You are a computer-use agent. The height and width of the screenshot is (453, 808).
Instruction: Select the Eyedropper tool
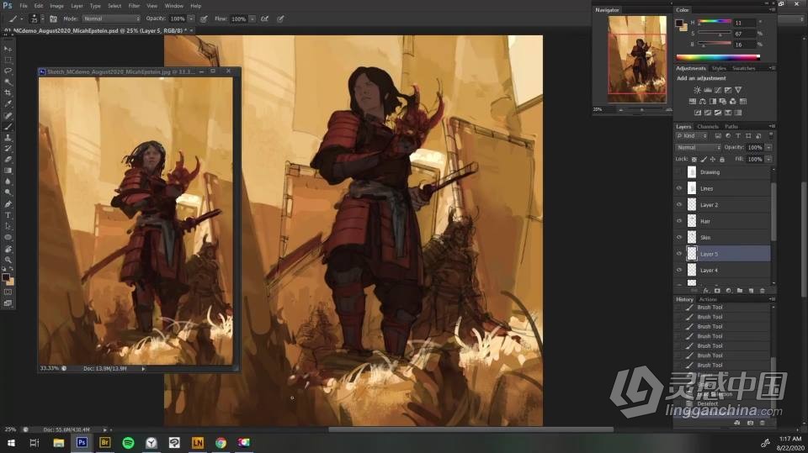[8, 104]
